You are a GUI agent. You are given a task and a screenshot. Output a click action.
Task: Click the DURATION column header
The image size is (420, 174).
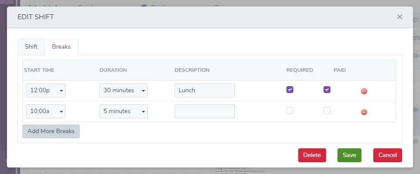pos(114,70)
